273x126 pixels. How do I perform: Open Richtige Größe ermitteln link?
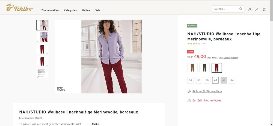tap(207, 91)
